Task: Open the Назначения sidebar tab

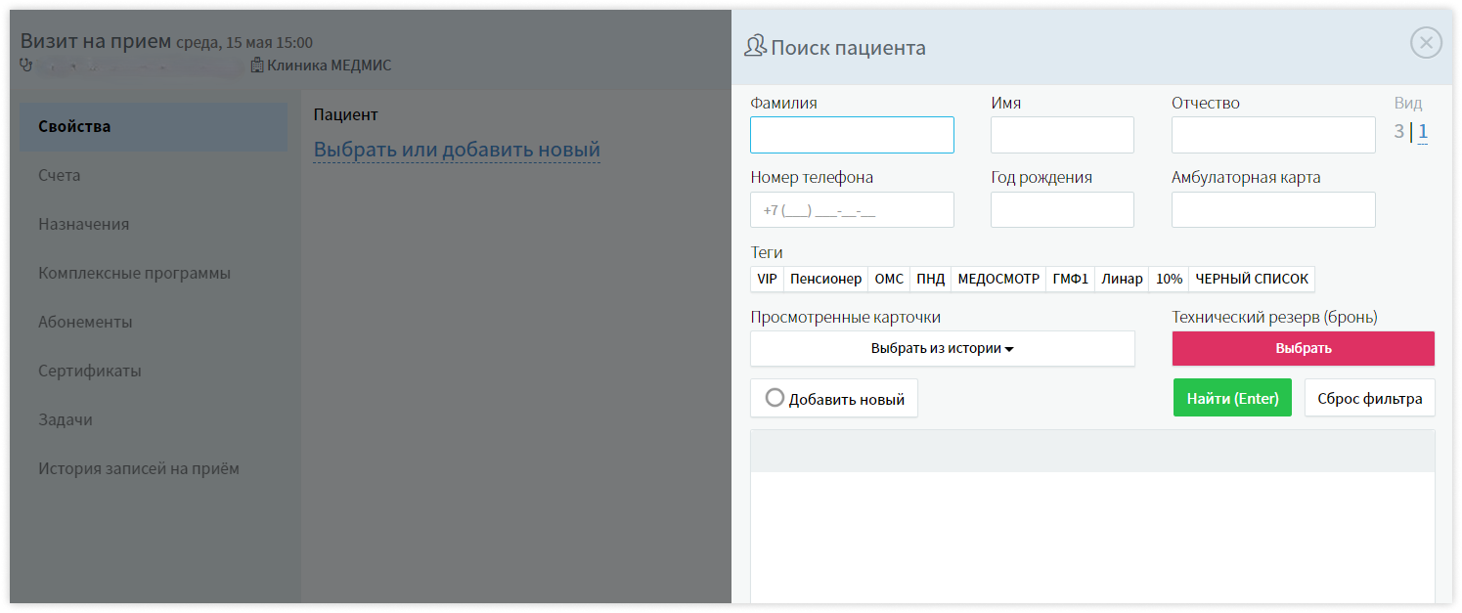Action: pos(154,224)
